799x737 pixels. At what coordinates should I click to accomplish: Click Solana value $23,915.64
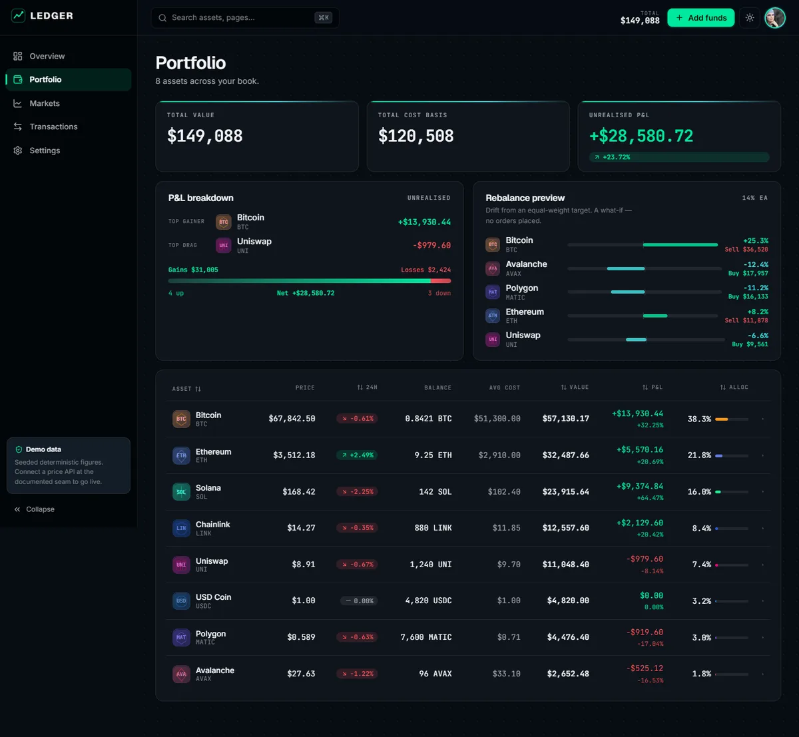pos(566,492)
